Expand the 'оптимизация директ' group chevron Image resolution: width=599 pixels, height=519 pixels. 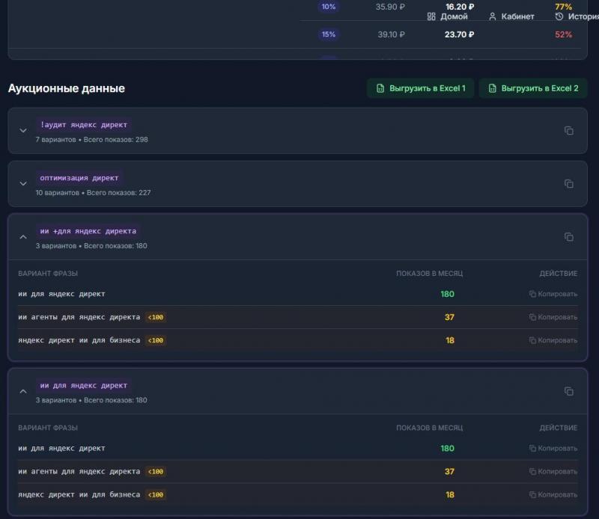tap(23, 183)
